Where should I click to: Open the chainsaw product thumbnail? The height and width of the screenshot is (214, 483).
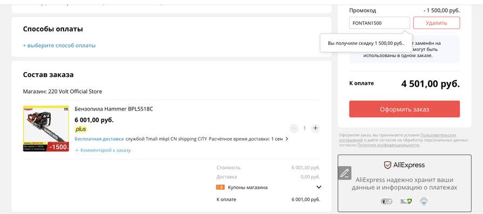pyautogui.click(x=46, y=128)
